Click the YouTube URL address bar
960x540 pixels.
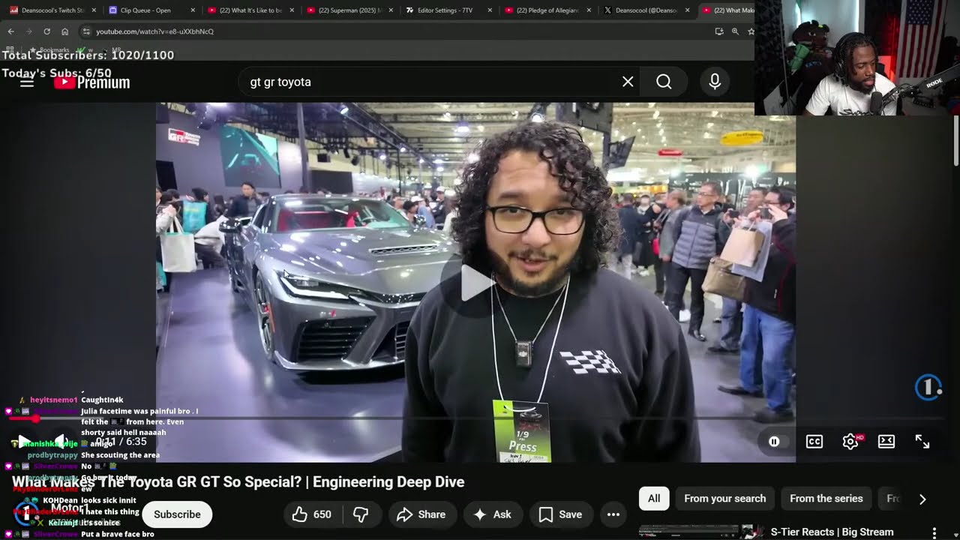397,31
